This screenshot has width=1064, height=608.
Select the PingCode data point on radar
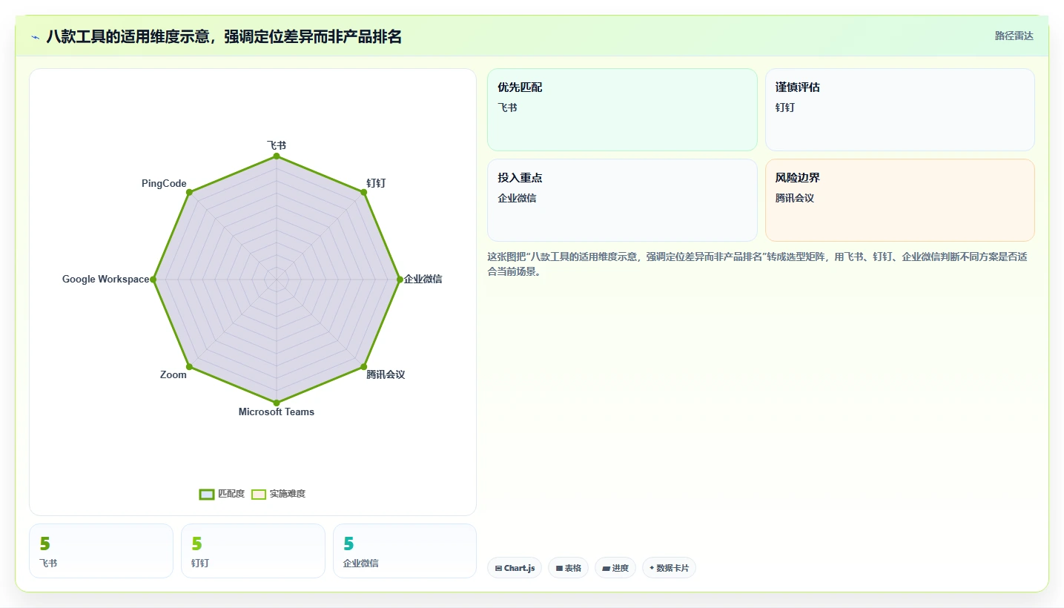(189, 192)
